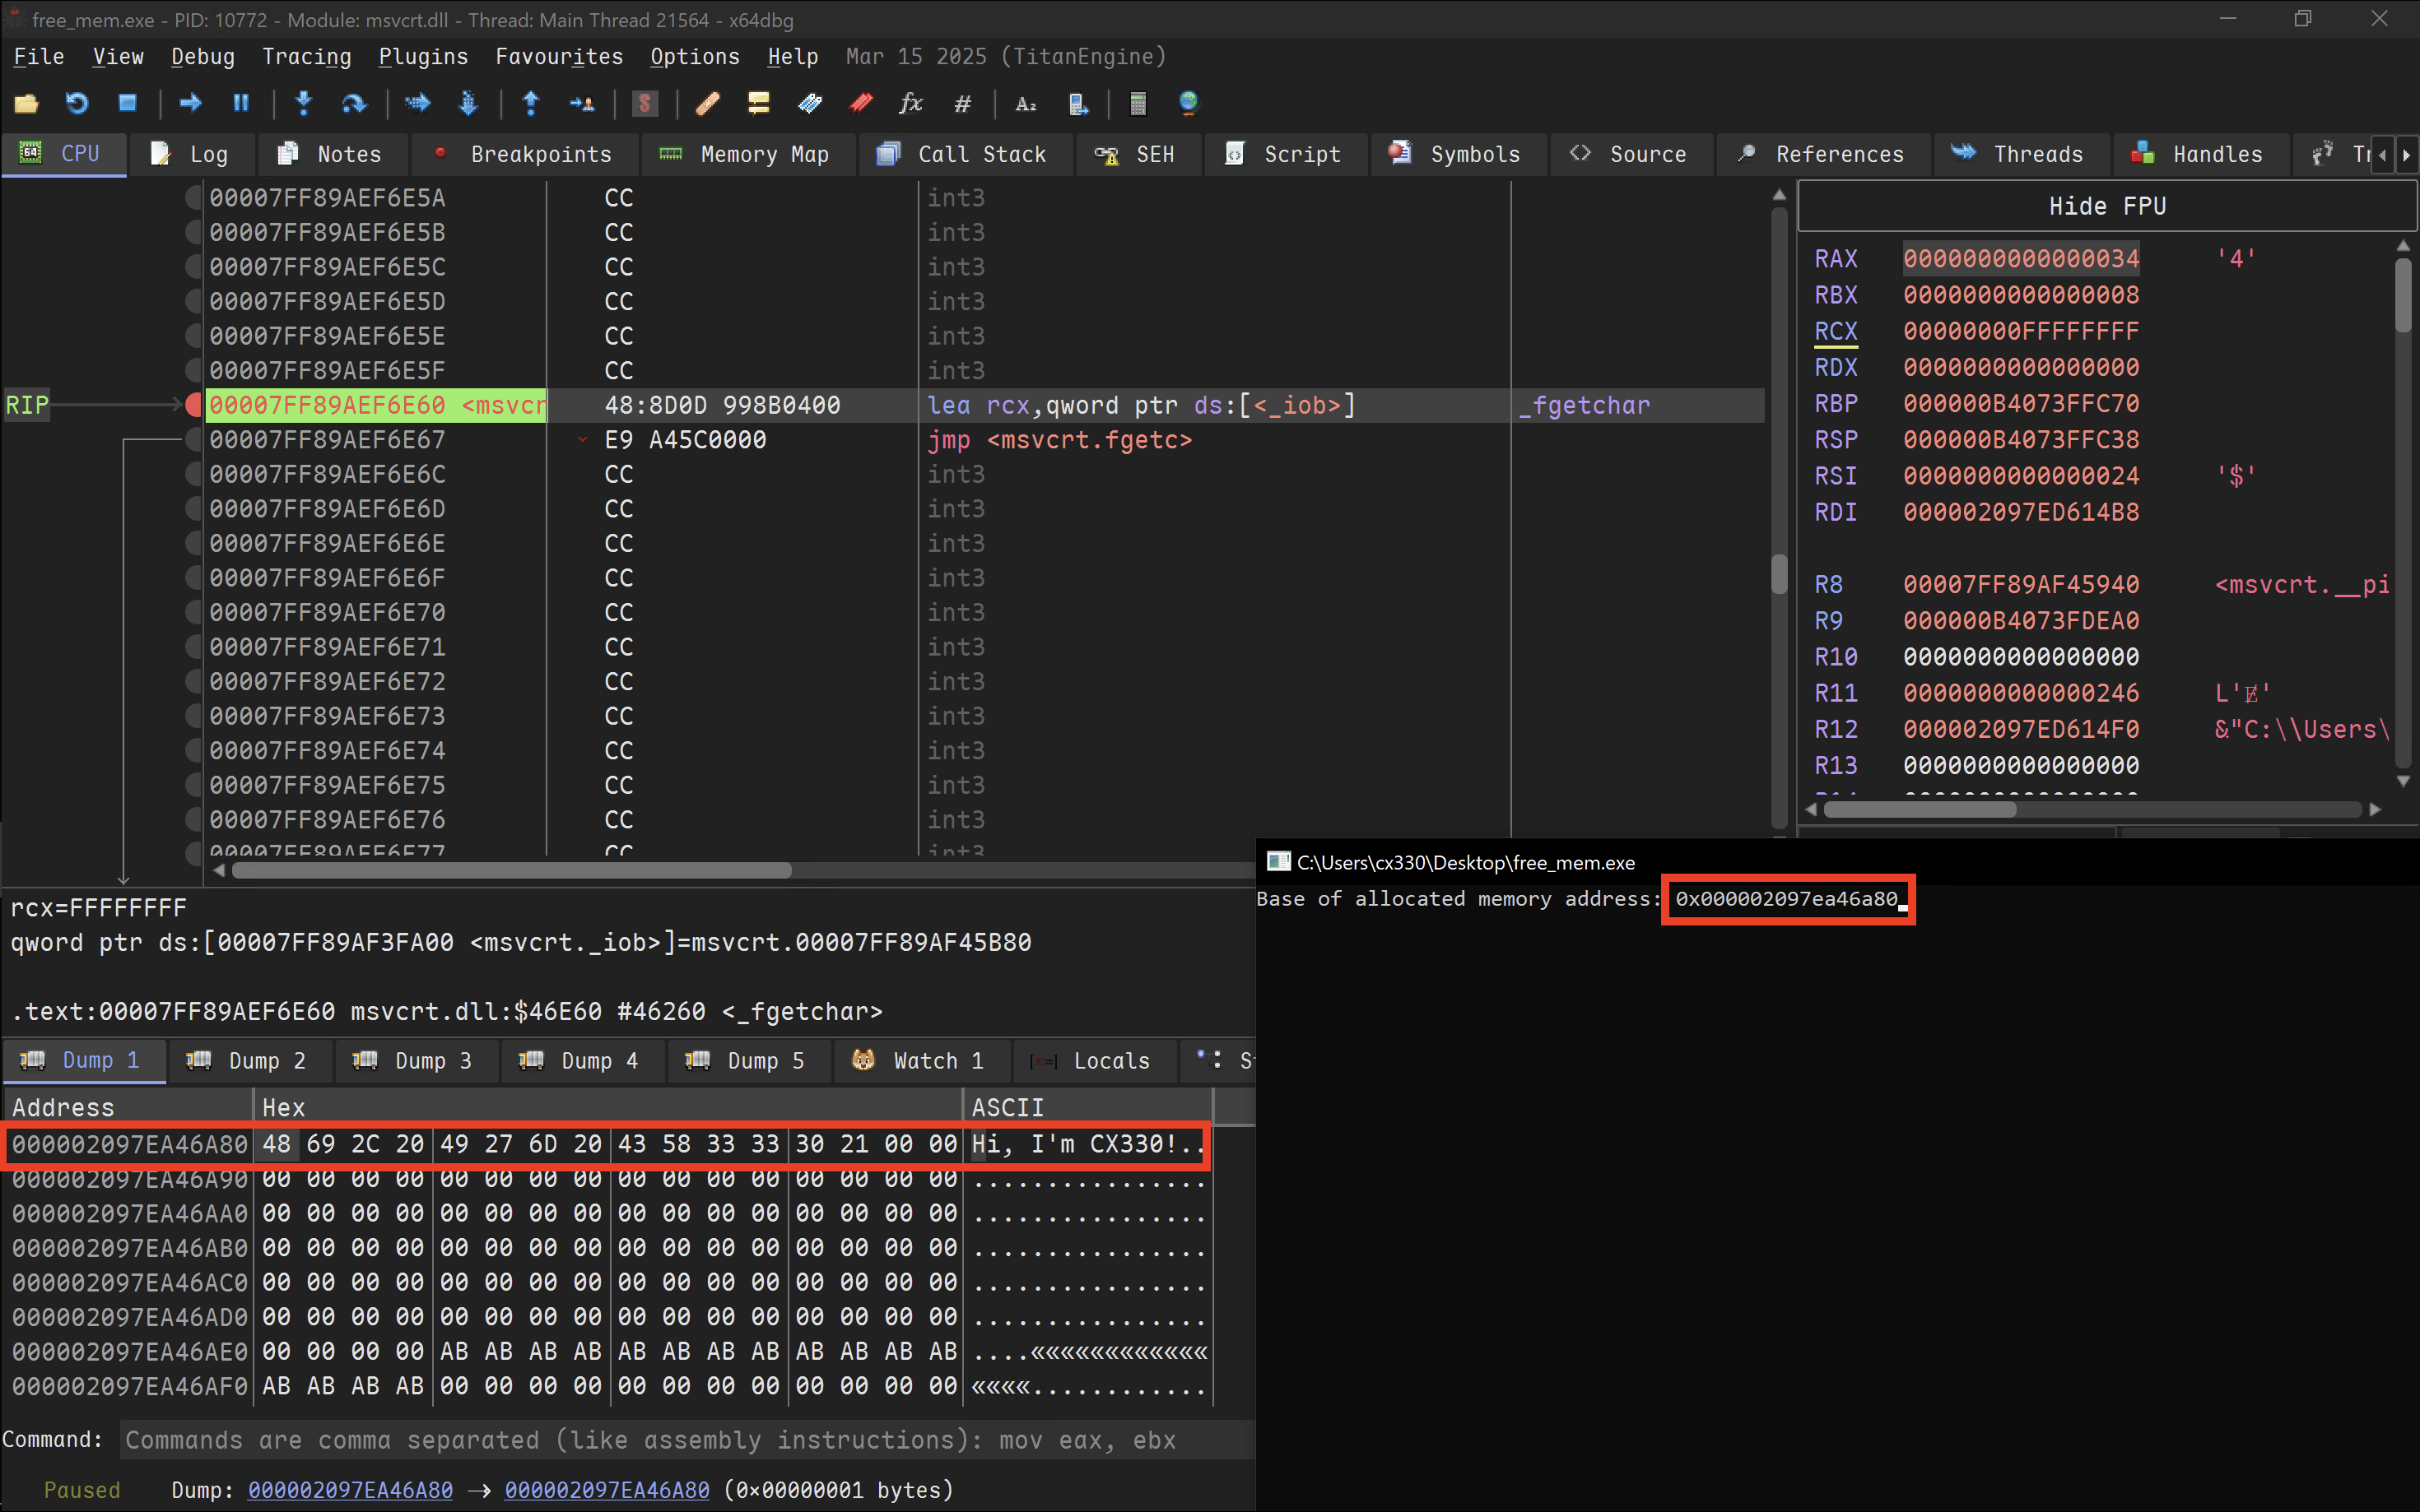Open the comments speech bubble icon
This screenshot has width=2420, height=1512.
click(758, 103)
